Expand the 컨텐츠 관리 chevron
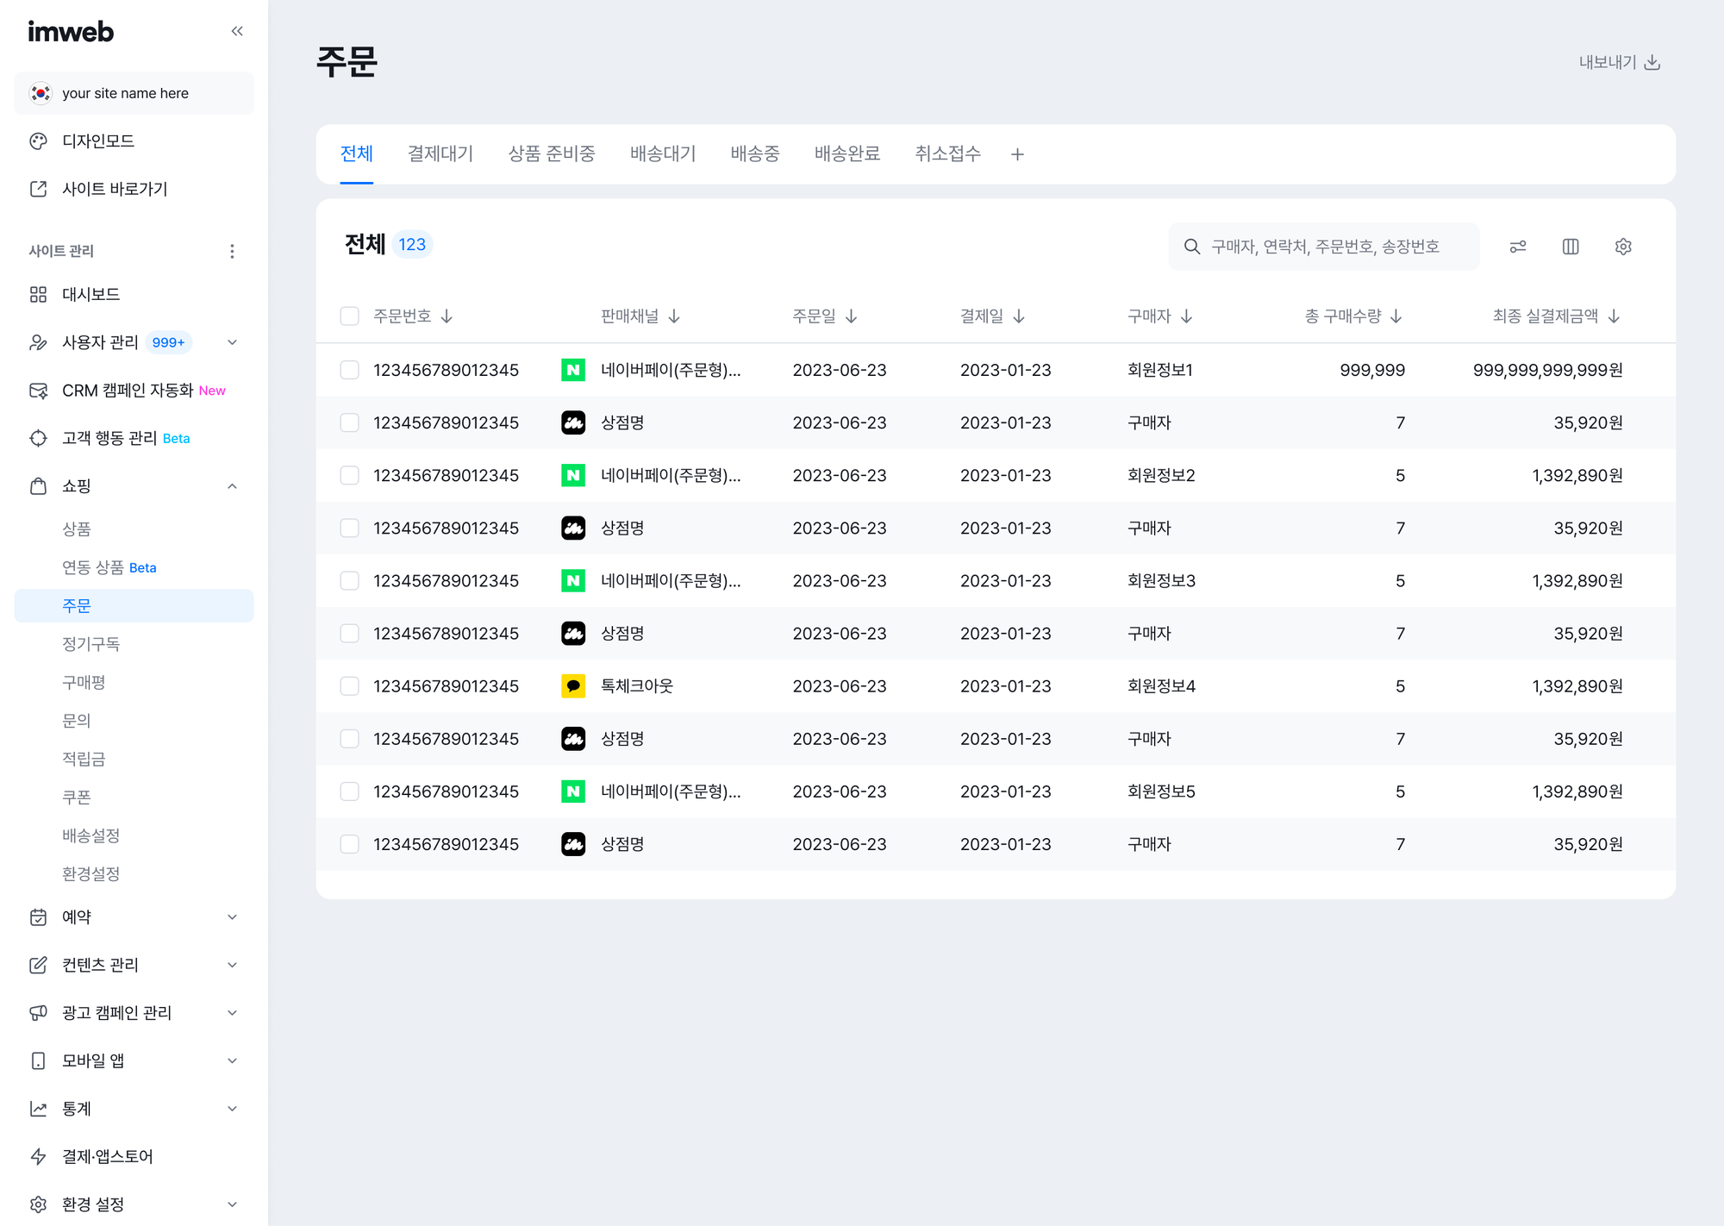The width and height of the screenshot is (1724, 1226). pos(232,965)
